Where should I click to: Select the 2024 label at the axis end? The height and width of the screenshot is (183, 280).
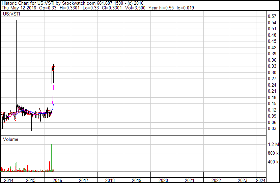pyautogui.click(x=261, y=180)
